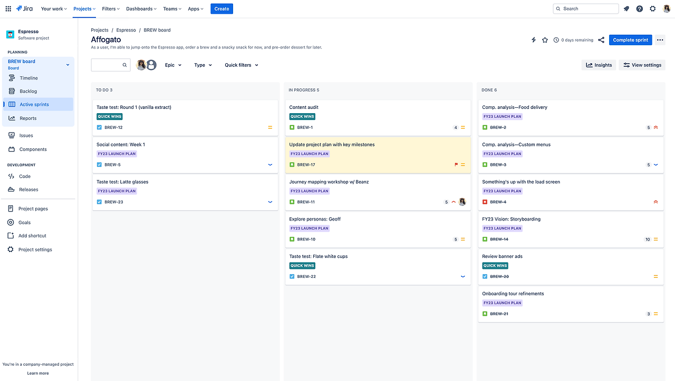This screenshot has width=675, height=381.
Task: Open the help question mark icon
Action: click(x=640, y=8)
